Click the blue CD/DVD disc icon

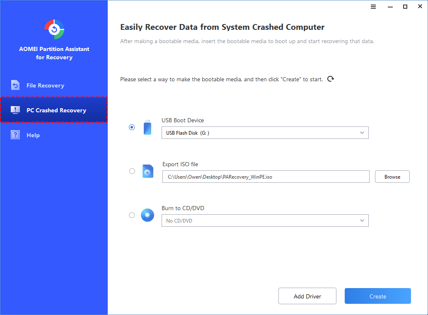pos(148,215)
